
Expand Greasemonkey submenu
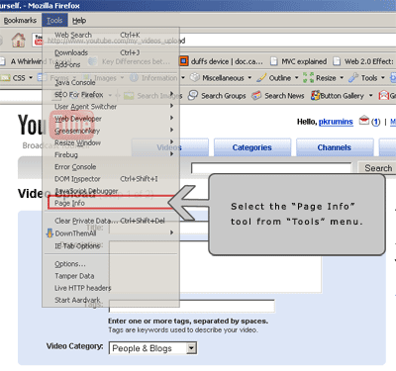[111, 131]
